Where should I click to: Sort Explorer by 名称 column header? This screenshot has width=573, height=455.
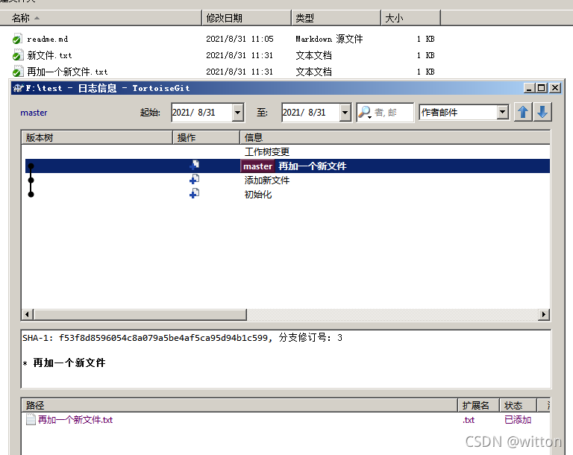pos(101,18)
